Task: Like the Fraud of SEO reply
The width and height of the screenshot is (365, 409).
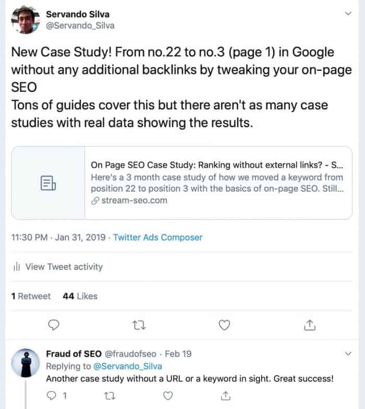Action: point(168,395)
